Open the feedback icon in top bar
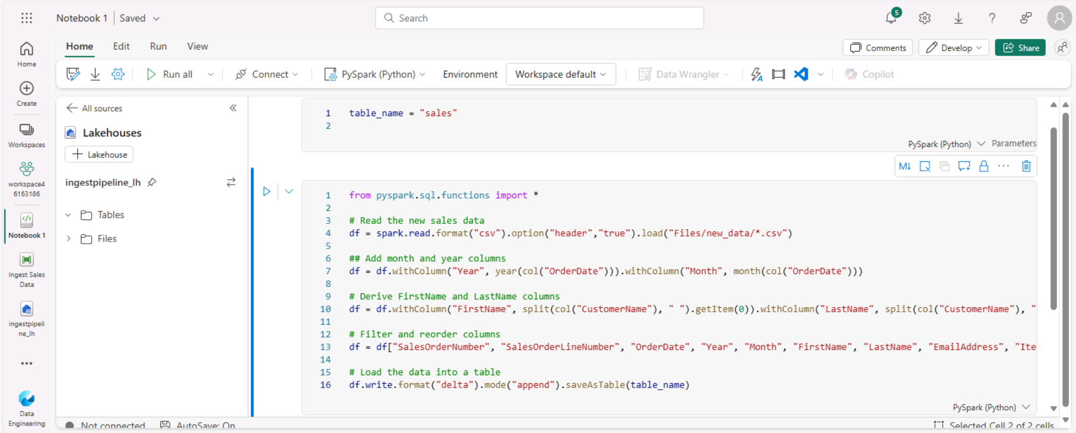The height and width of the screenshot is (433, 1076). [1026, 18]
